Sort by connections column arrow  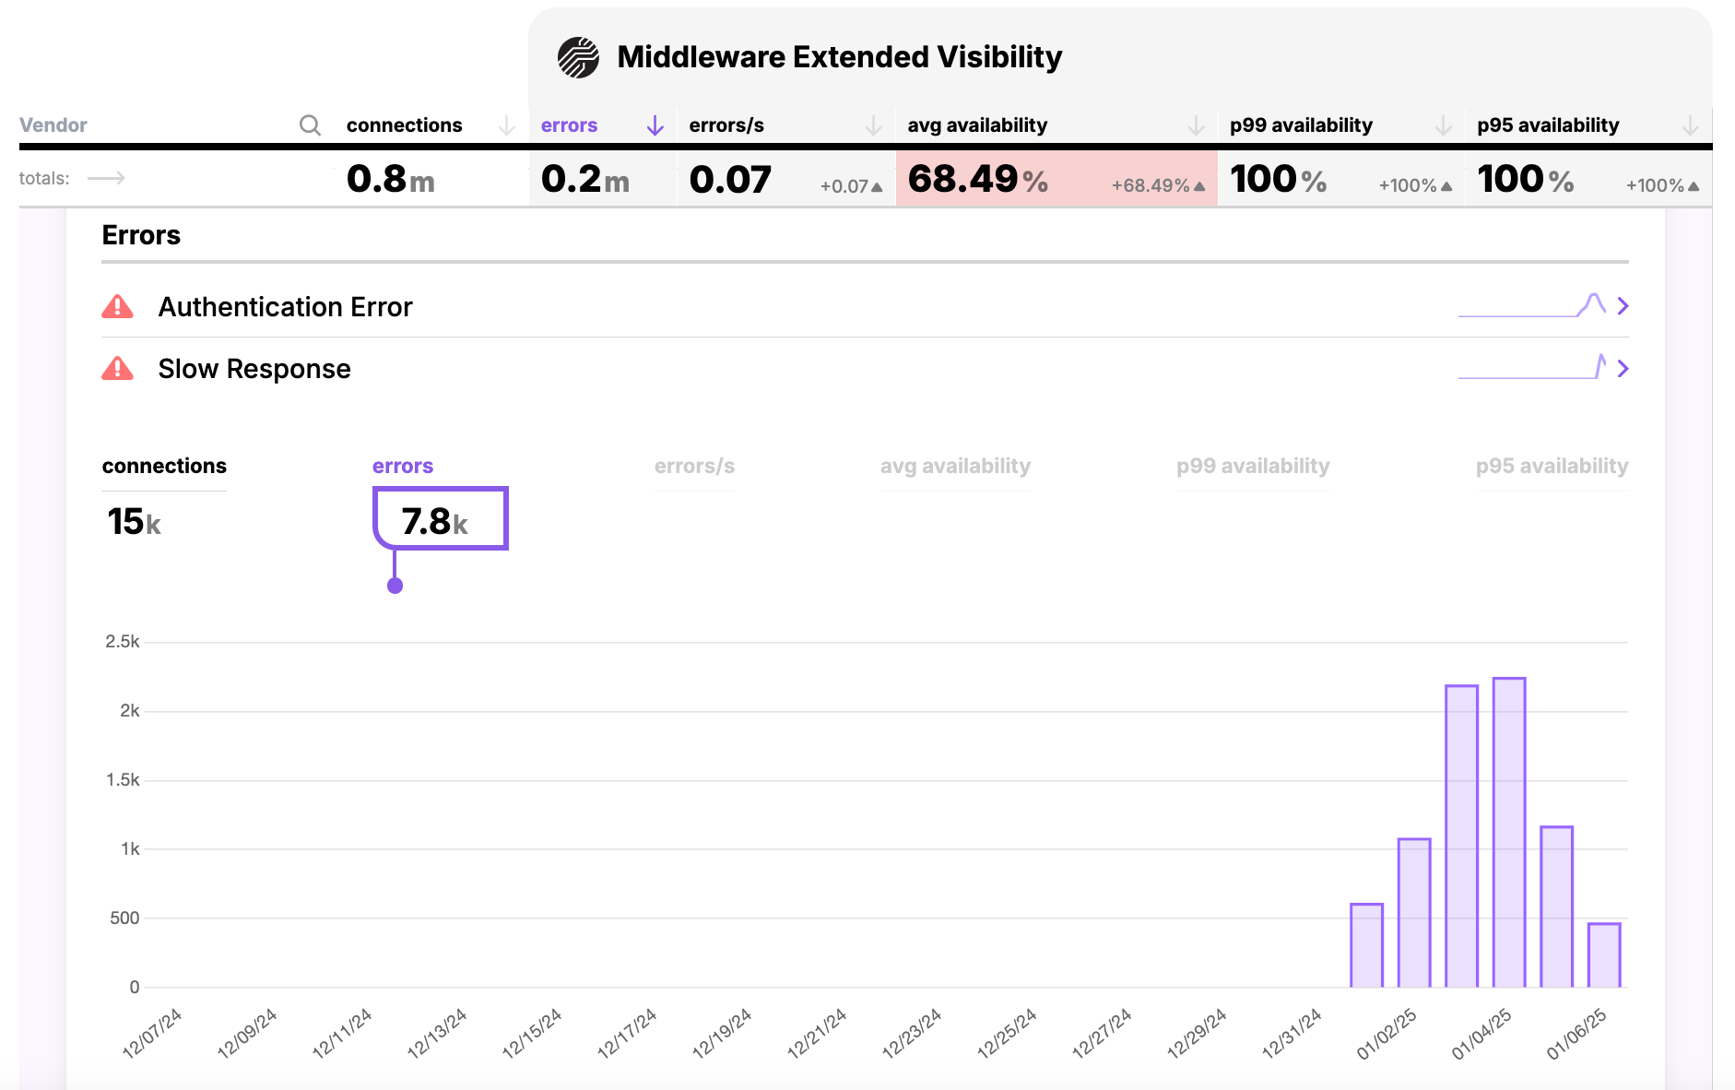pyautogui.click(x=506, y=125)
